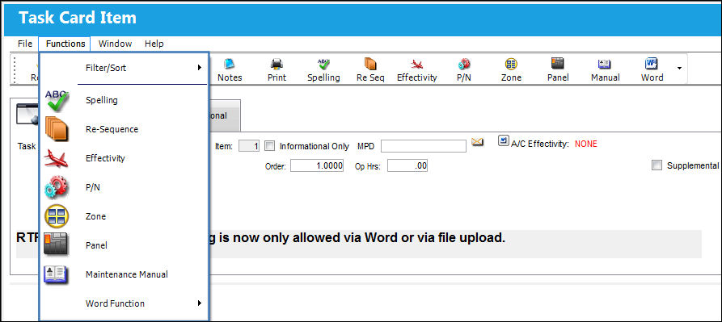Click the Item number field

[x=249, y=146]
